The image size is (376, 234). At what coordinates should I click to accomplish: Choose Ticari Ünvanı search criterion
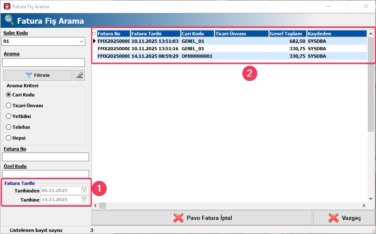pyautogui.click(x=8, y=106)
